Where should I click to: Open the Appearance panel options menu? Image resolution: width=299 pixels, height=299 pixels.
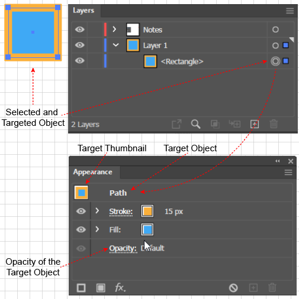288,173
